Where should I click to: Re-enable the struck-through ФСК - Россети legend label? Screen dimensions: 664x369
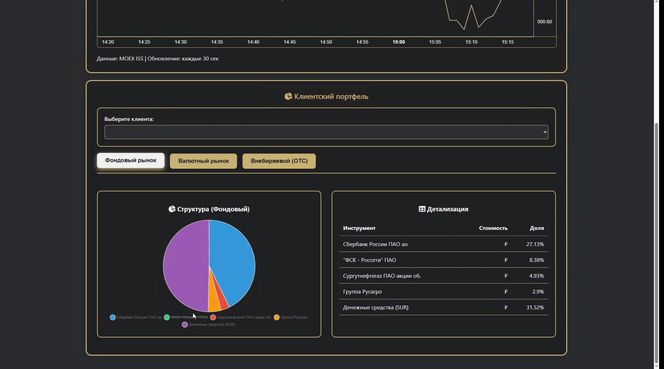pos(189,317)
